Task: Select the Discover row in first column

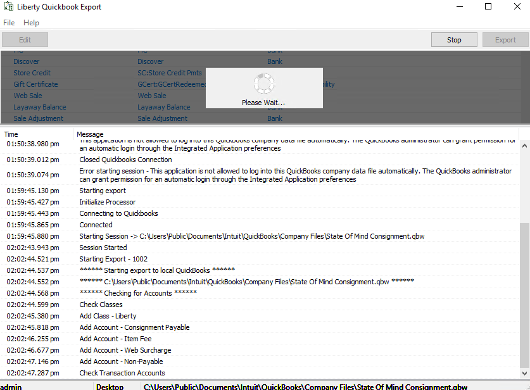Action: [x=27, y=61]
